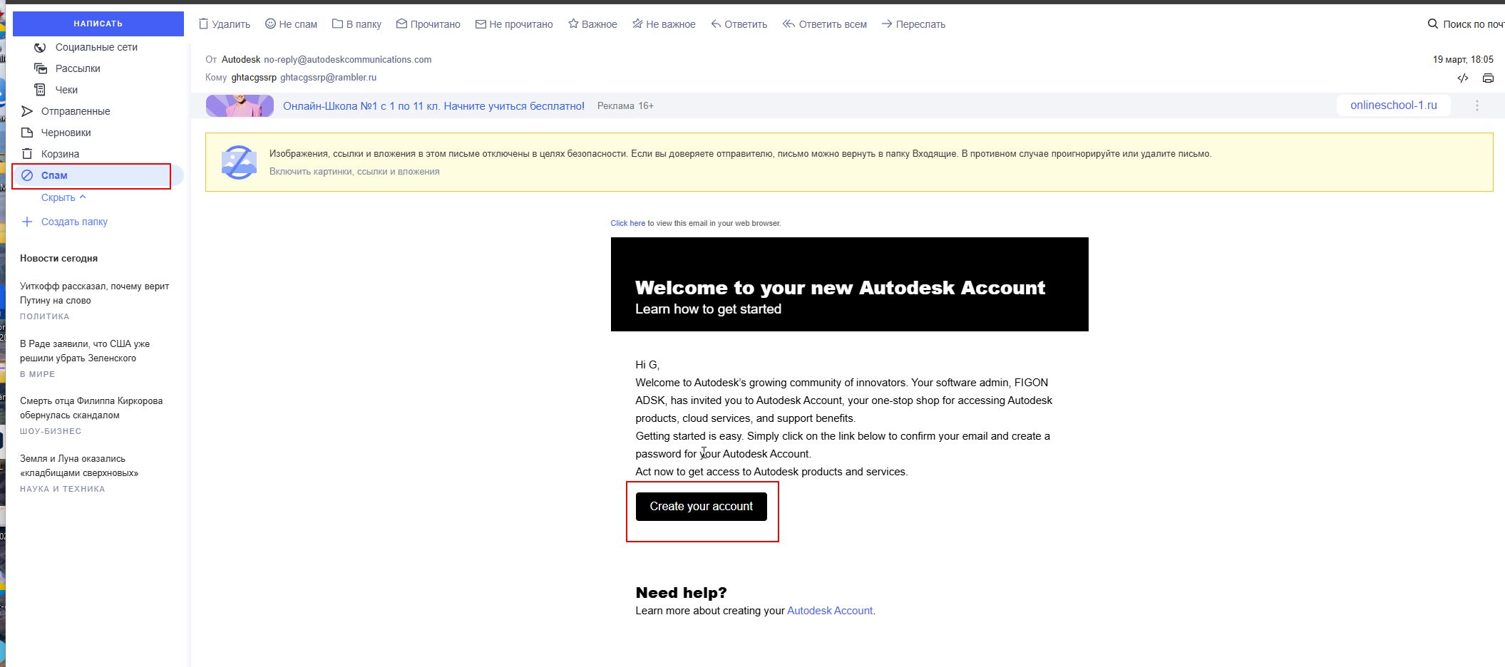
Task: Click the 'Click here' browser view link
Action: [x=627, y=223]
